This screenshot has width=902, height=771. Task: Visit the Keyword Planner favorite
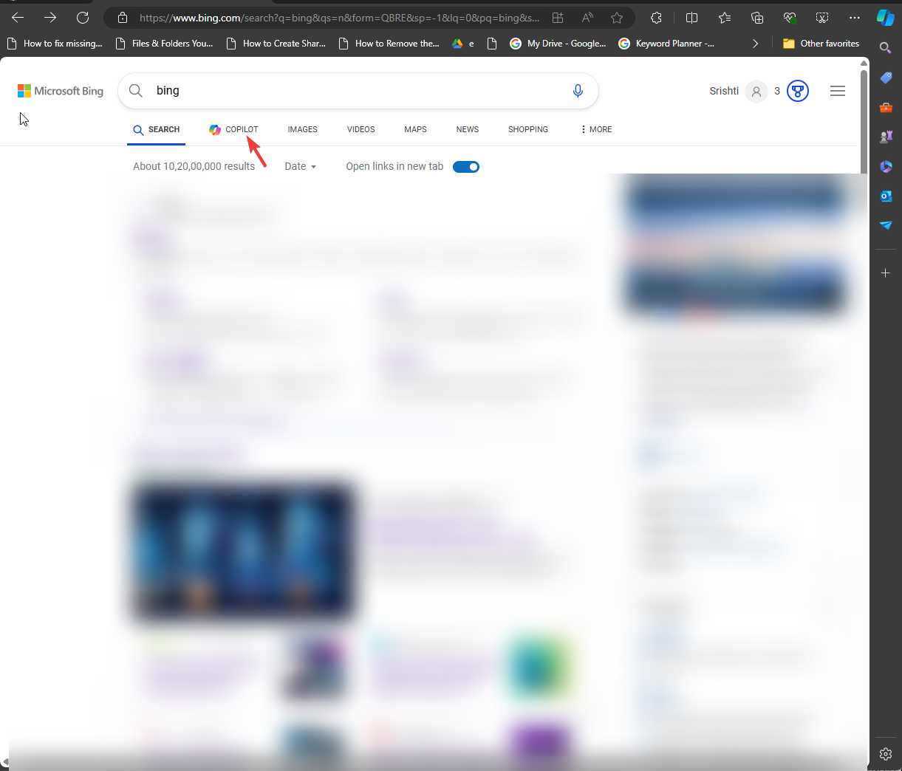(x=666, y=44)
